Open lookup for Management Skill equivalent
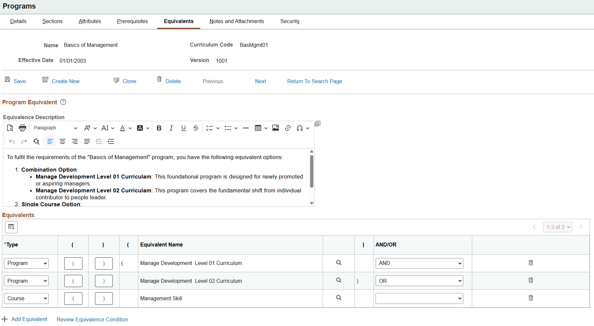594x326 pixels. point(338,298)
